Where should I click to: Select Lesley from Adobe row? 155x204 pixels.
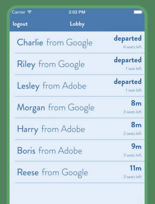pyautogui.click(x=77, y=86)
